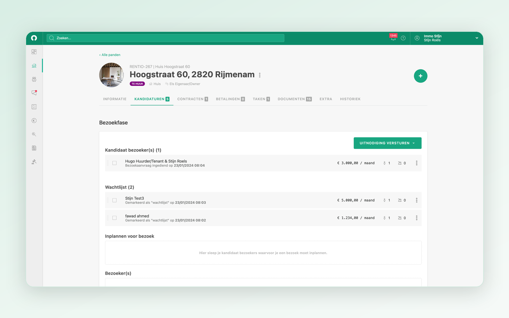Switch to the Taken tab
Screen dimensions: 509x318
(x=261, y=99)
